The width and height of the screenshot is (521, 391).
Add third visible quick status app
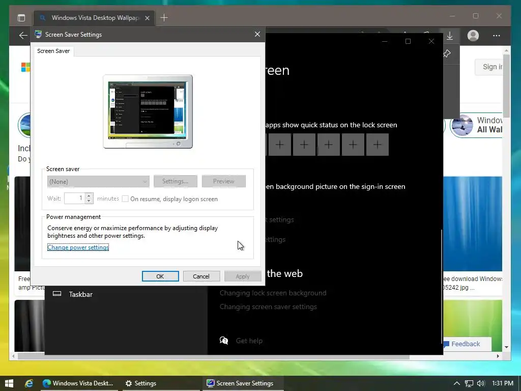(329, 144)
